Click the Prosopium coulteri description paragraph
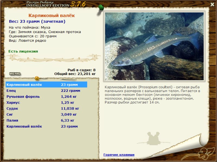 (x=152, y=95)
